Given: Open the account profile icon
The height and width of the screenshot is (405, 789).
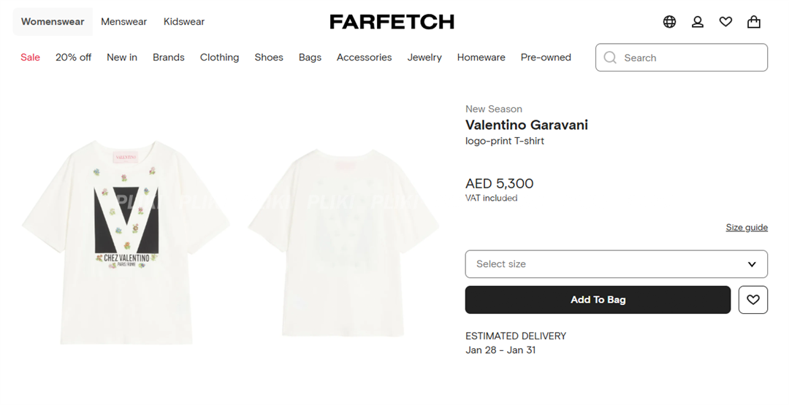Looking at the screenshot, I should [x=698, y=22].
